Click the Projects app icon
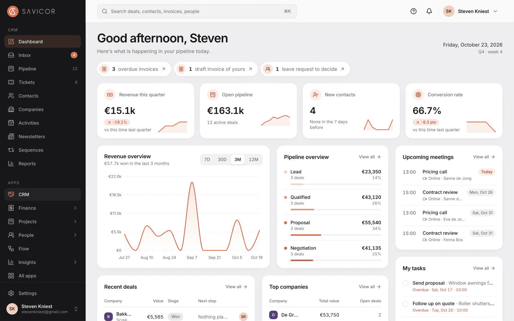 11,221
